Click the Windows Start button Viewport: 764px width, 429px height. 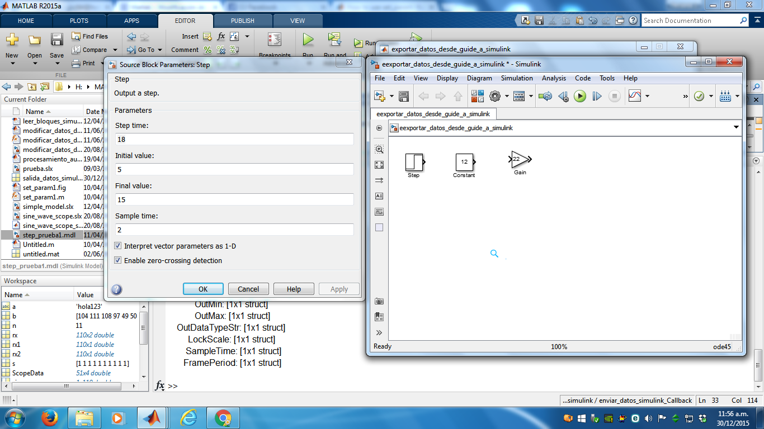point(14,417)
